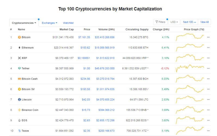Viewport: 217px width, 136px height.
Task: Go to Next 100 cryptocurrencies
Action: click(189, 22)
